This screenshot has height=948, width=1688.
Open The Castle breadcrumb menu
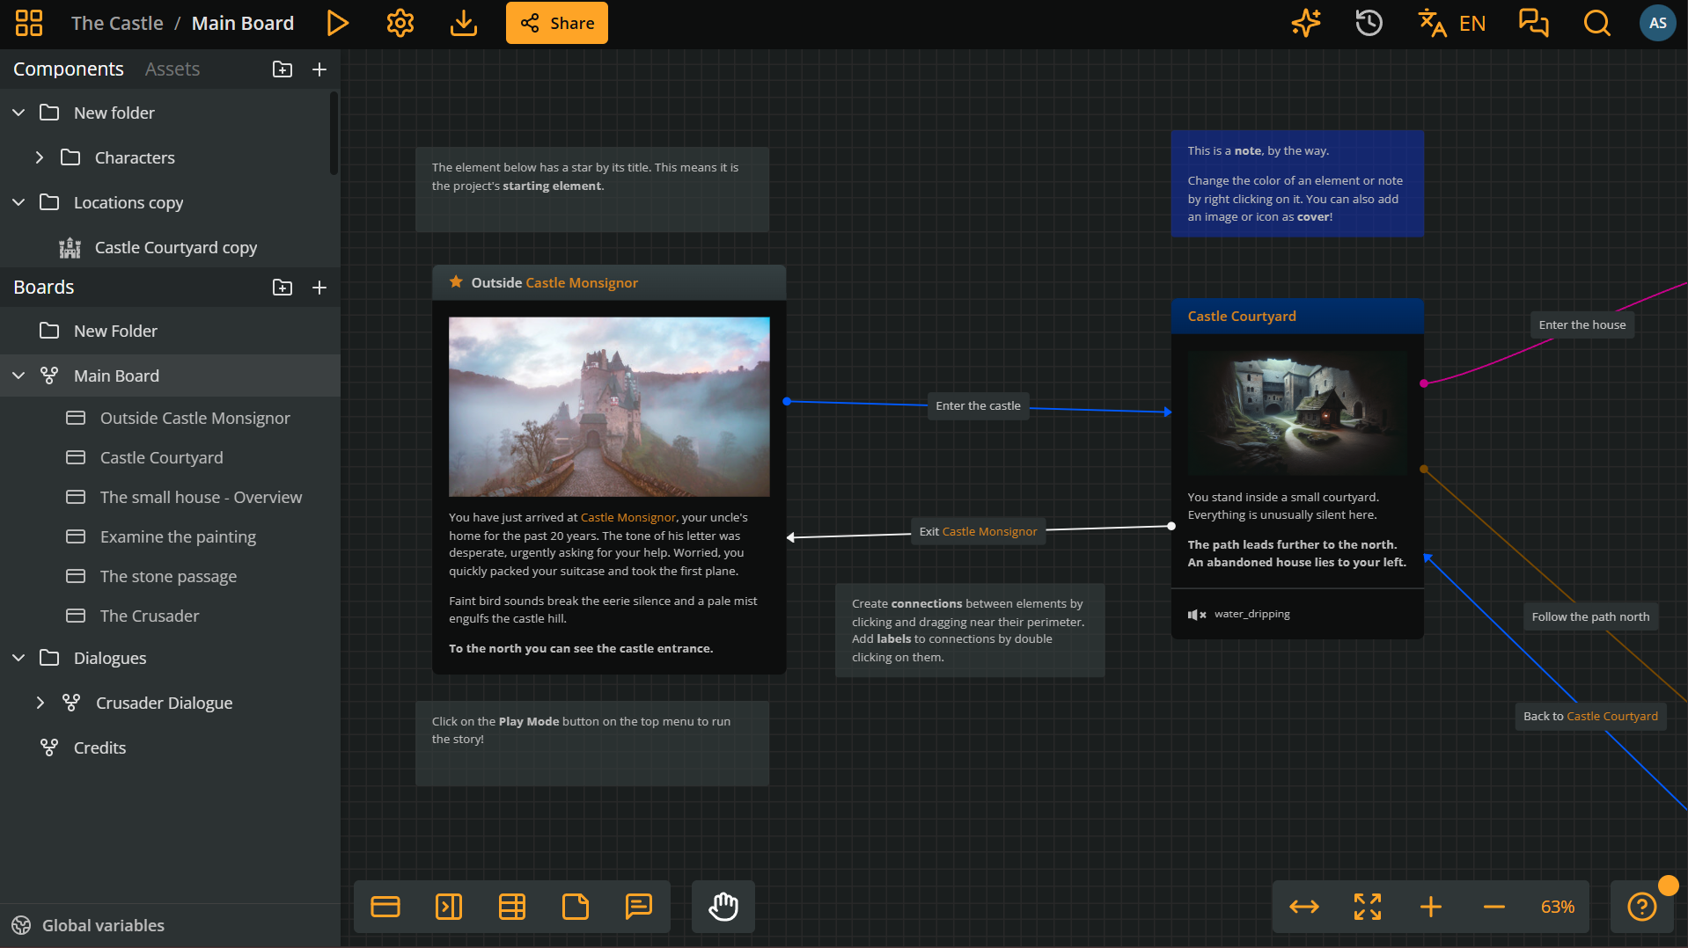pyautogui.click(x=117, y=23)
